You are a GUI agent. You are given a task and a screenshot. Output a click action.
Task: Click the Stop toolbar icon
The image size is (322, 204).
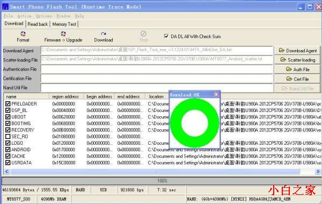point(143,33)
